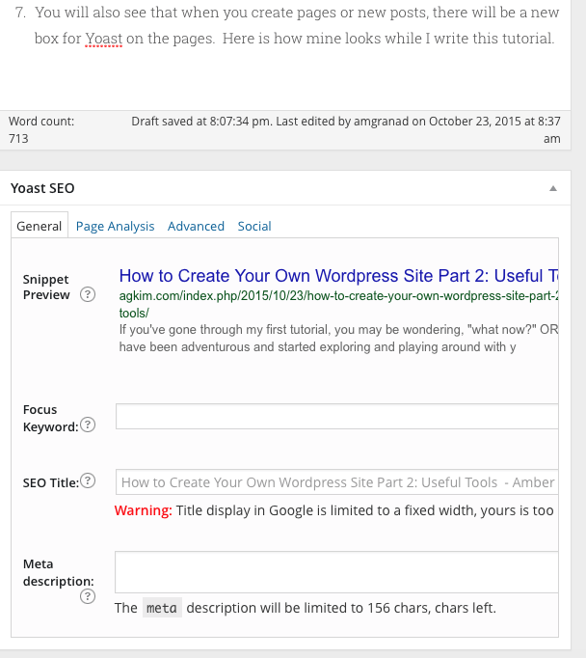The image size is (586, 658).
Task: Switch to the Page Analysis tab
Action: tap(115, 226)
